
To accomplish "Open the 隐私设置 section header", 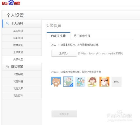I will 22,67.
